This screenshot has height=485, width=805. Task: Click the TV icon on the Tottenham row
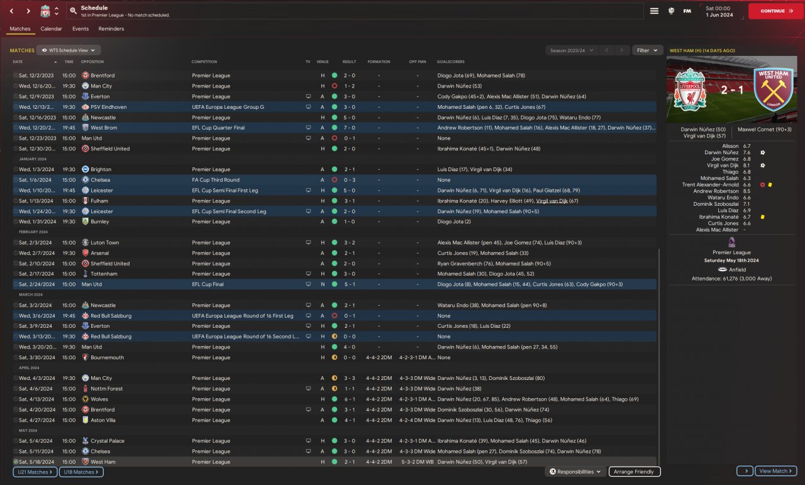(308, 274)
